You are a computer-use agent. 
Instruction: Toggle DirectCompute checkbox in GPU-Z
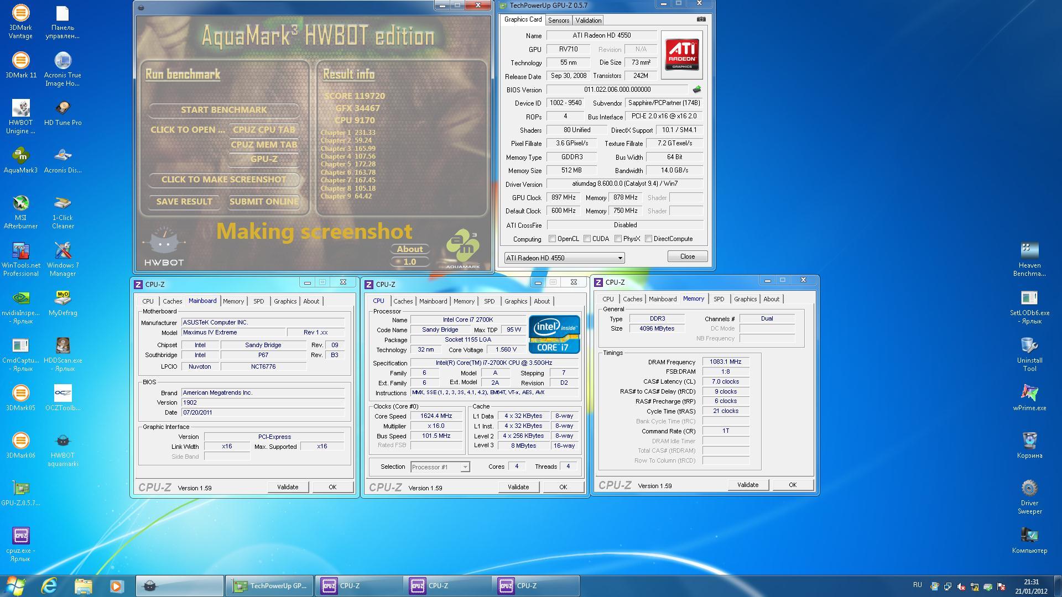pyautogui.click(x=648, y=239)
